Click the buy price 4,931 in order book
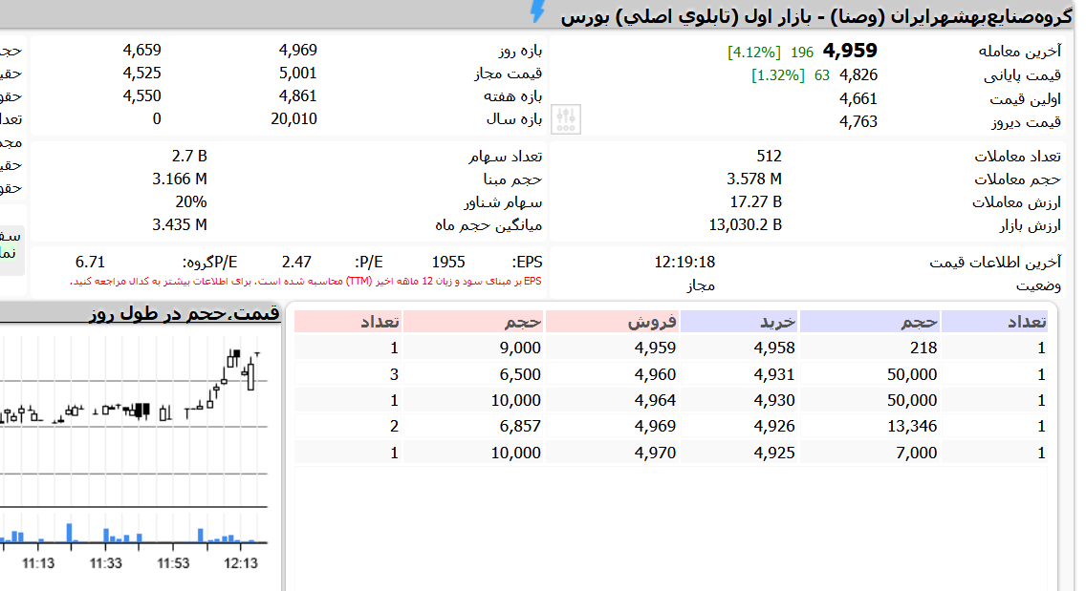1086x591 pixels. (774, 374)
